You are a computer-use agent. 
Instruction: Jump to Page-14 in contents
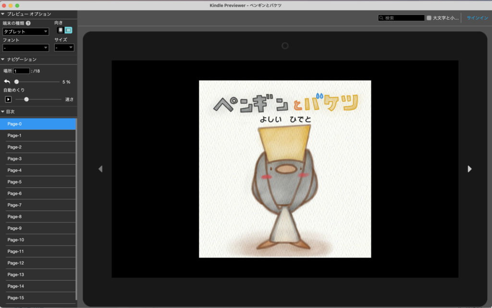[x=37, y=286]
